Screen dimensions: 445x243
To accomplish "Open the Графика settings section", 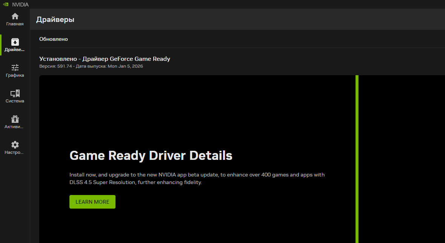I will coord(15,71).
